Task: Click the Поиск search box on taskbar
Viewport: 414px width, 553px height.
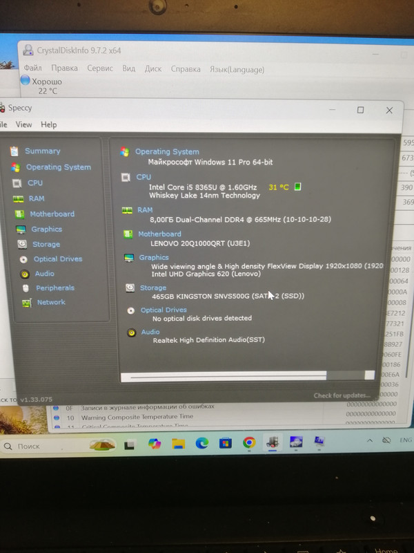Action: coord(58,446)
